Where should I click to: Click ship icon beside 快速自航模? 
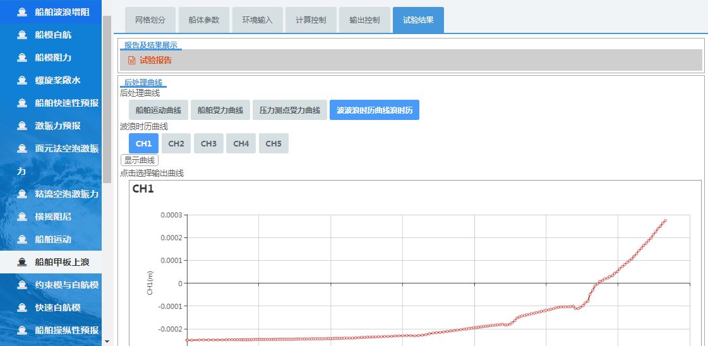click(22, 307)
